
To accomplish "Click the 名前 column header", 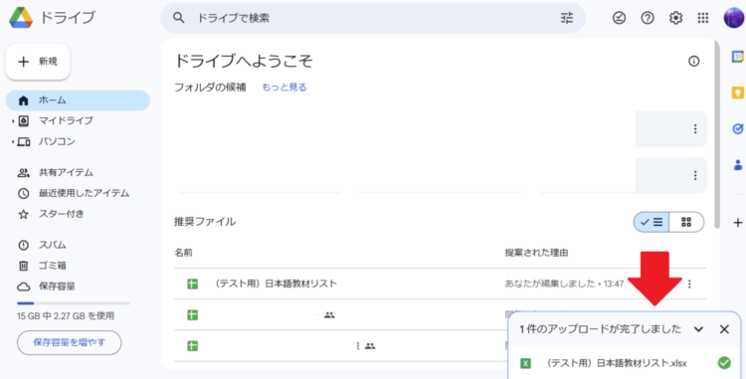I will click(184, 253).
